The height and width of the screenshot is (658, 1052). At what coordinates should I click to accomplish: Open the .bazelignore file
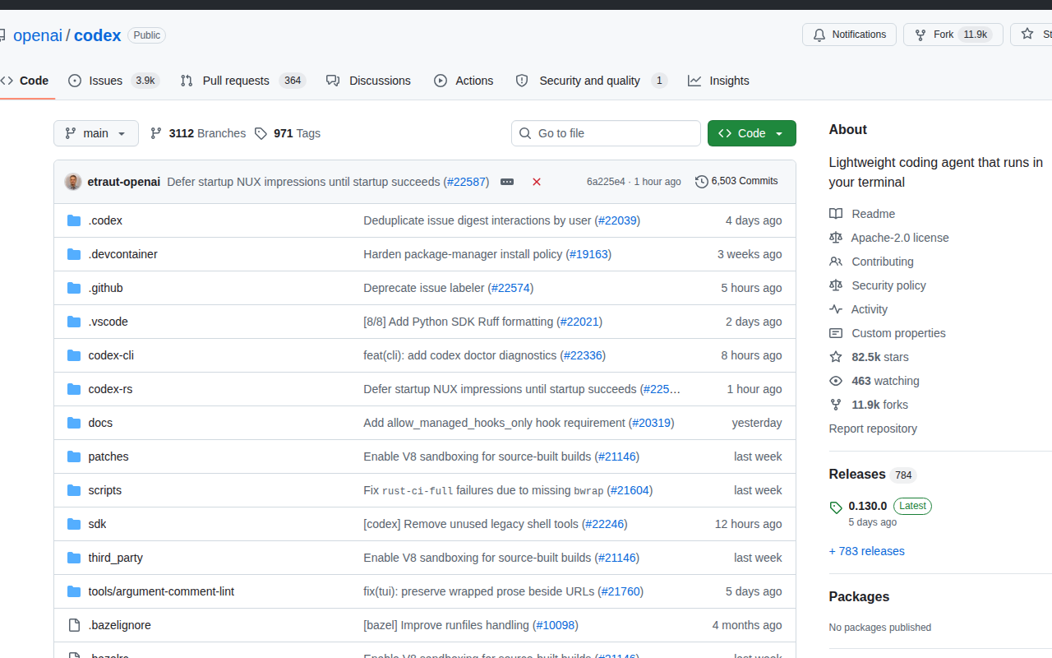pyautogui.click(x=120, y=625)
